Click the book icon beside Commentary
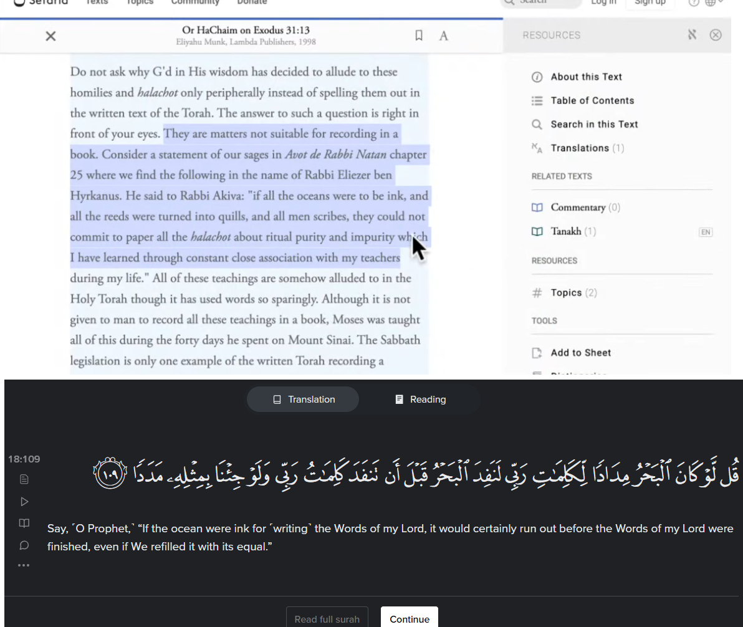Image resolution: width=743 pixels, height=627 pixels. pyautogui.click(x=537, y=208)
